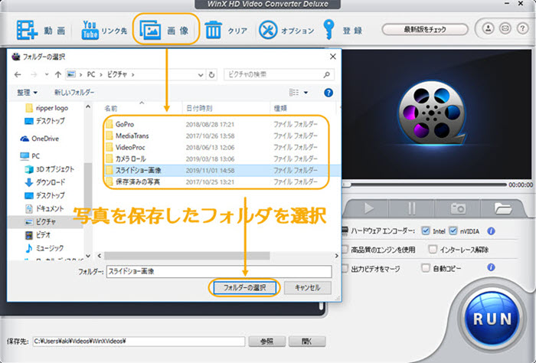Open ミュージック in navigation tree

click(44, 248)
